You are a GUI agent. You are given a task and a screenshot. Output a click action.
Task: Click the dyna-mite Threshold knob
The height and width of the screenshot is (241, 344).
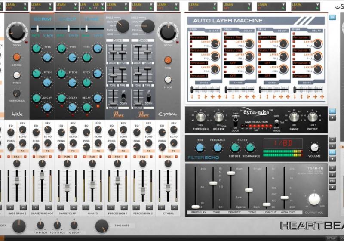(x=200, y=117)
